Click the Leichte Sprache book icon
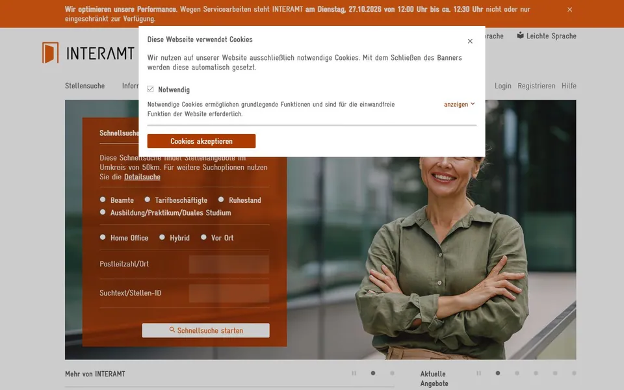 point(520,35)
